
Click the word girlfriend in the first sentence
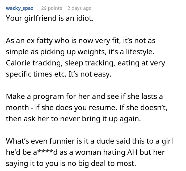pyautogui.click(x=40, y=19)
